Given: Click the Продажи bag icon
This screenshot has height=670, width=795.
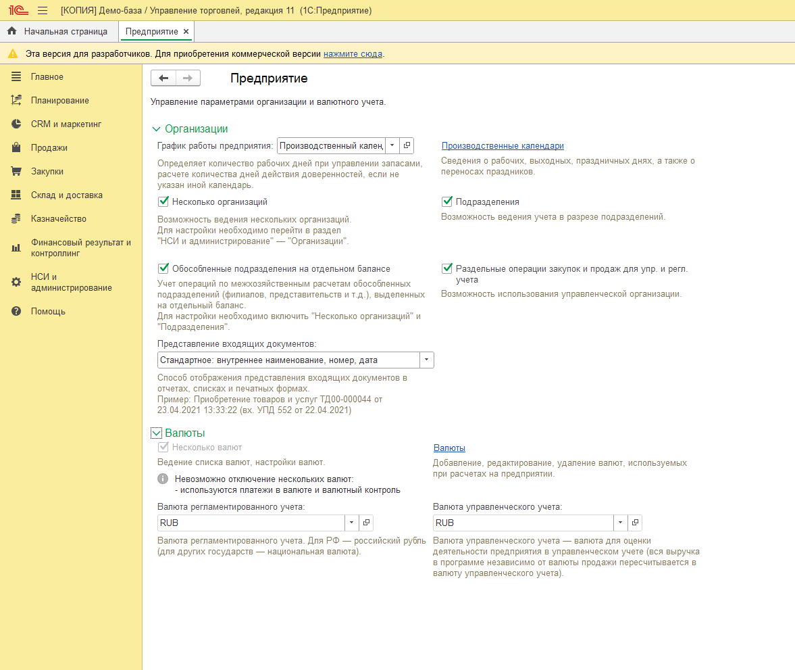Looking at the screenshot, I should (x=16, y=147).
